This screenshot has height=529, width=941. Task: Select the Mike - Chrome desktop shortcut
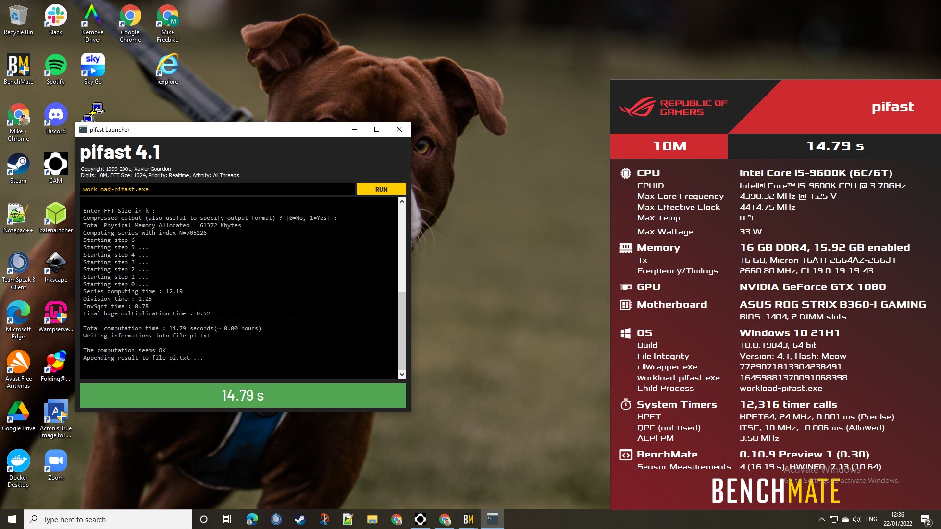(x=19, y=122)
